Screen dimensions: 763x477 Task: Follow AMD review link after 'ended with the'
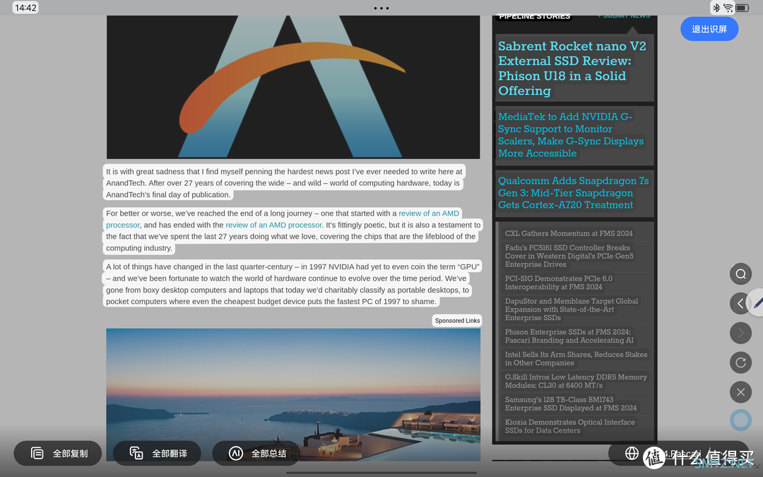[273, 225]
